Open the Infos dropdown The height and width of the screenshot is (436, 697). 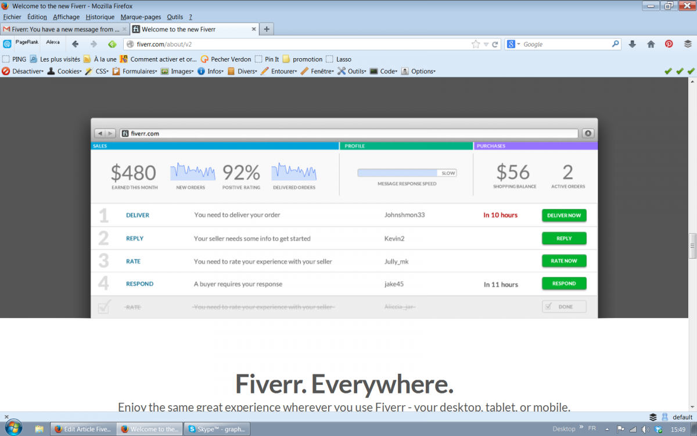211,71
